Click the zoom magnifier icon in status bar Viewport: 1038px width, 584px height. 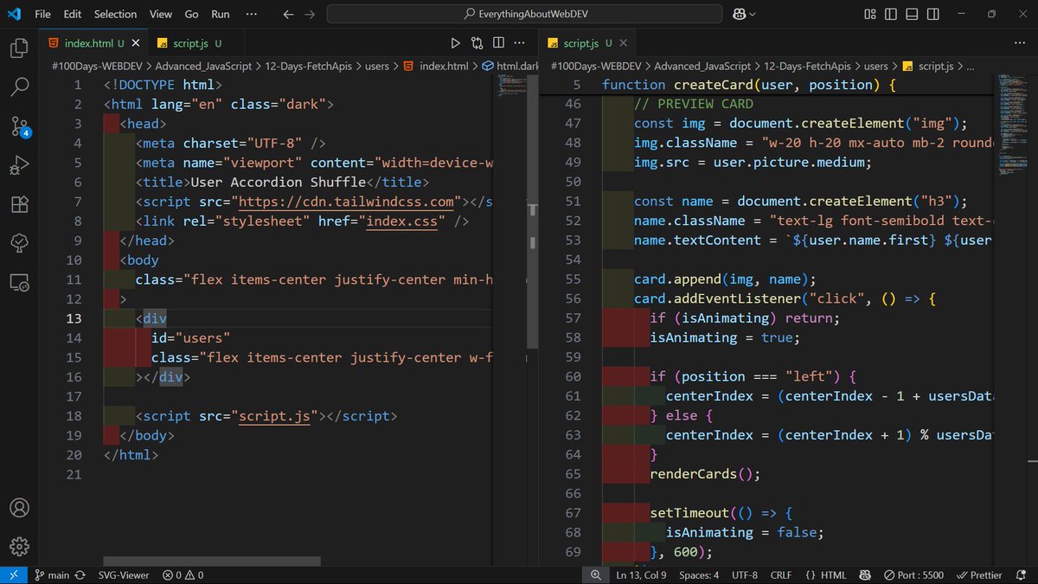[x=596, y=574]
